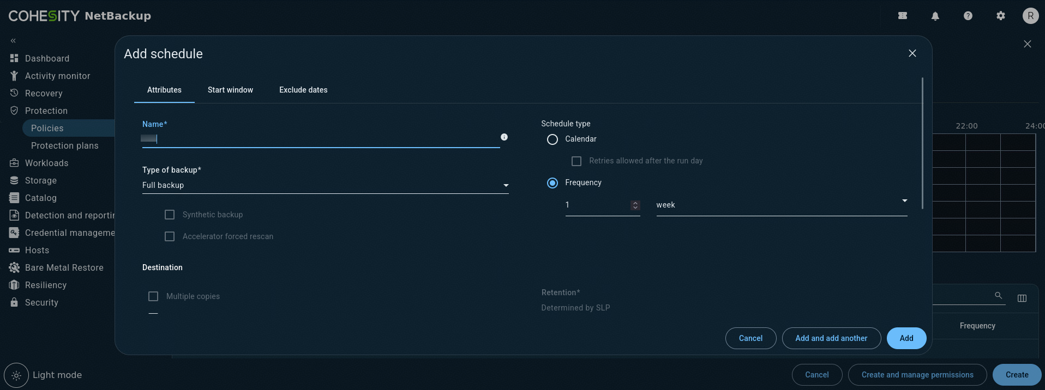Click the Create button
This screenshot has width=1045, height=390.
point(1017,375)
